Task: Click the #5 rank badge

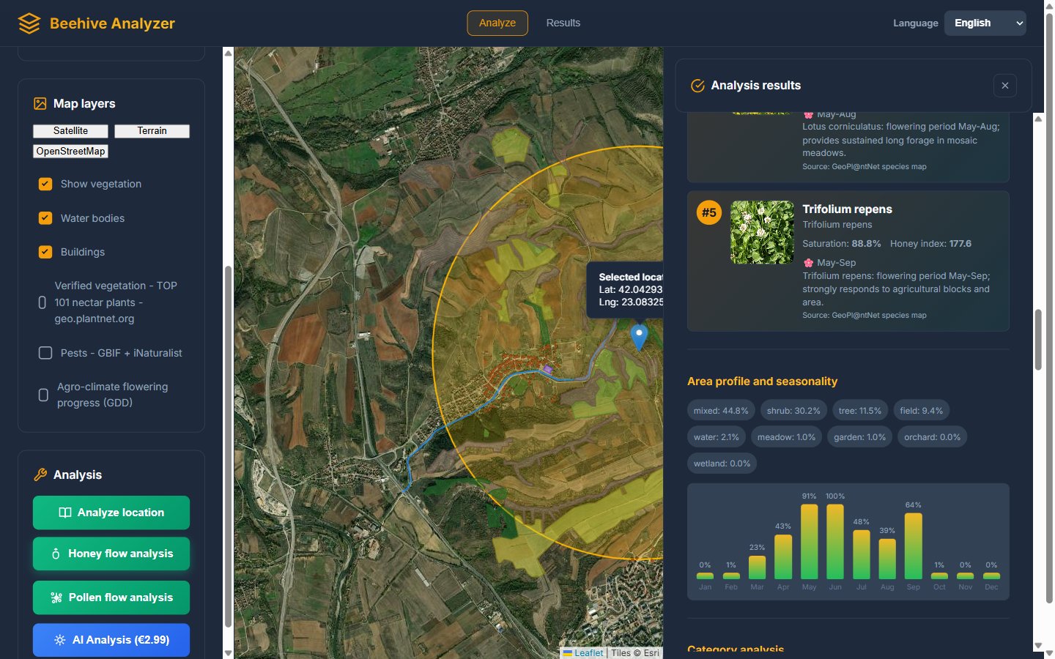Action: 709,213
